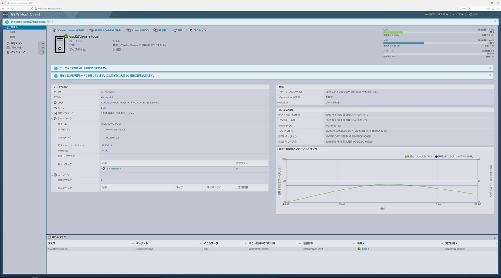Click 仮想マシンの作成/登録 in the toolbar

coord(105,31)
